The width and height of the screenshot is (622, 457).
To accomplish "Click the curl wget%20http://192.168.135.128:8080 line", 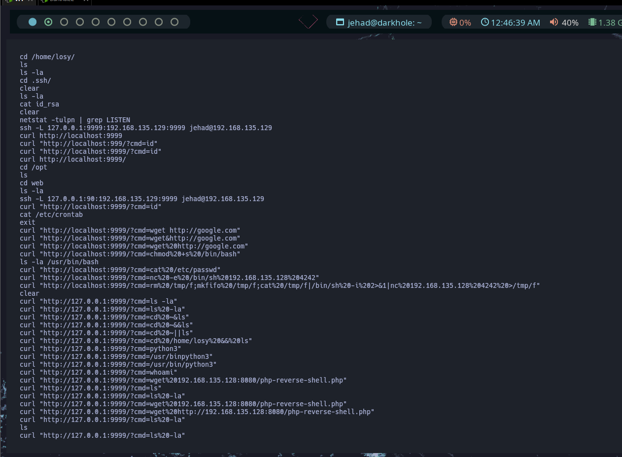I will click(197, 412).
